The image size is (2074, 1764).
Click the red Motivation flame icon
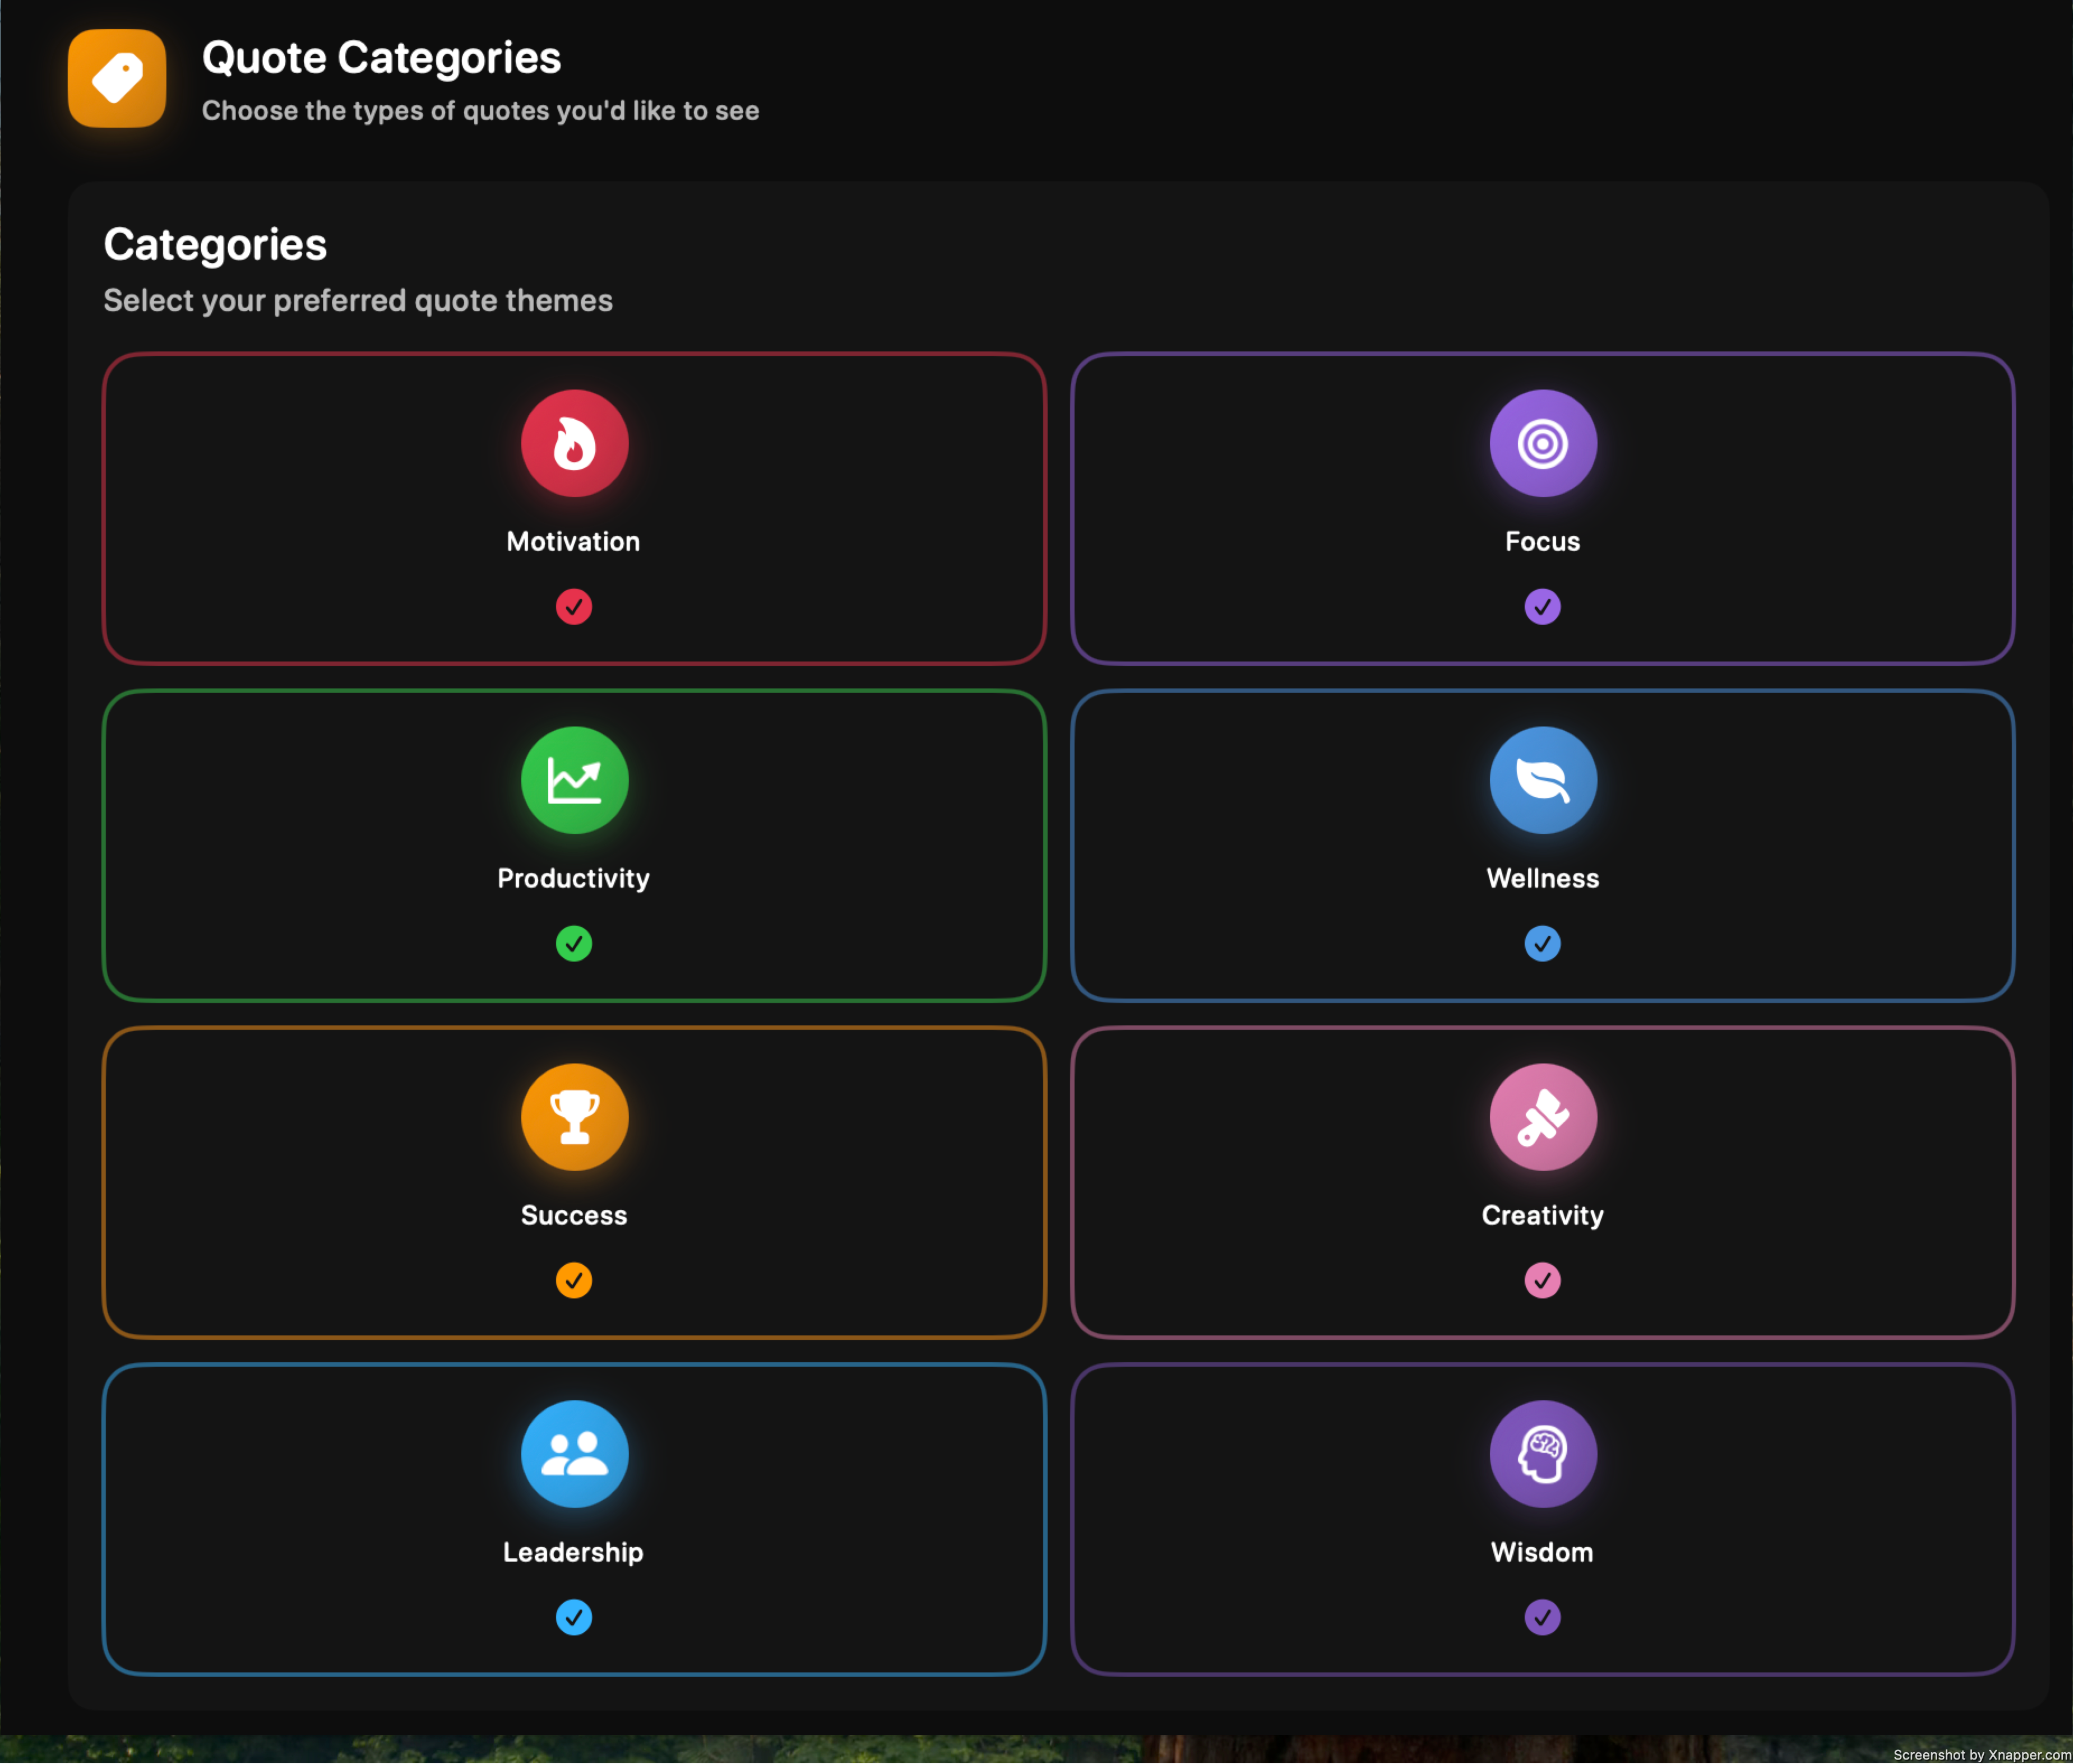pyautogui.click(x=575, y=443)
